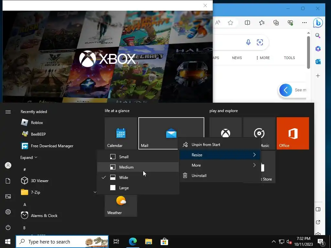Open the clock showing 7:32 PM

point(304,242)
